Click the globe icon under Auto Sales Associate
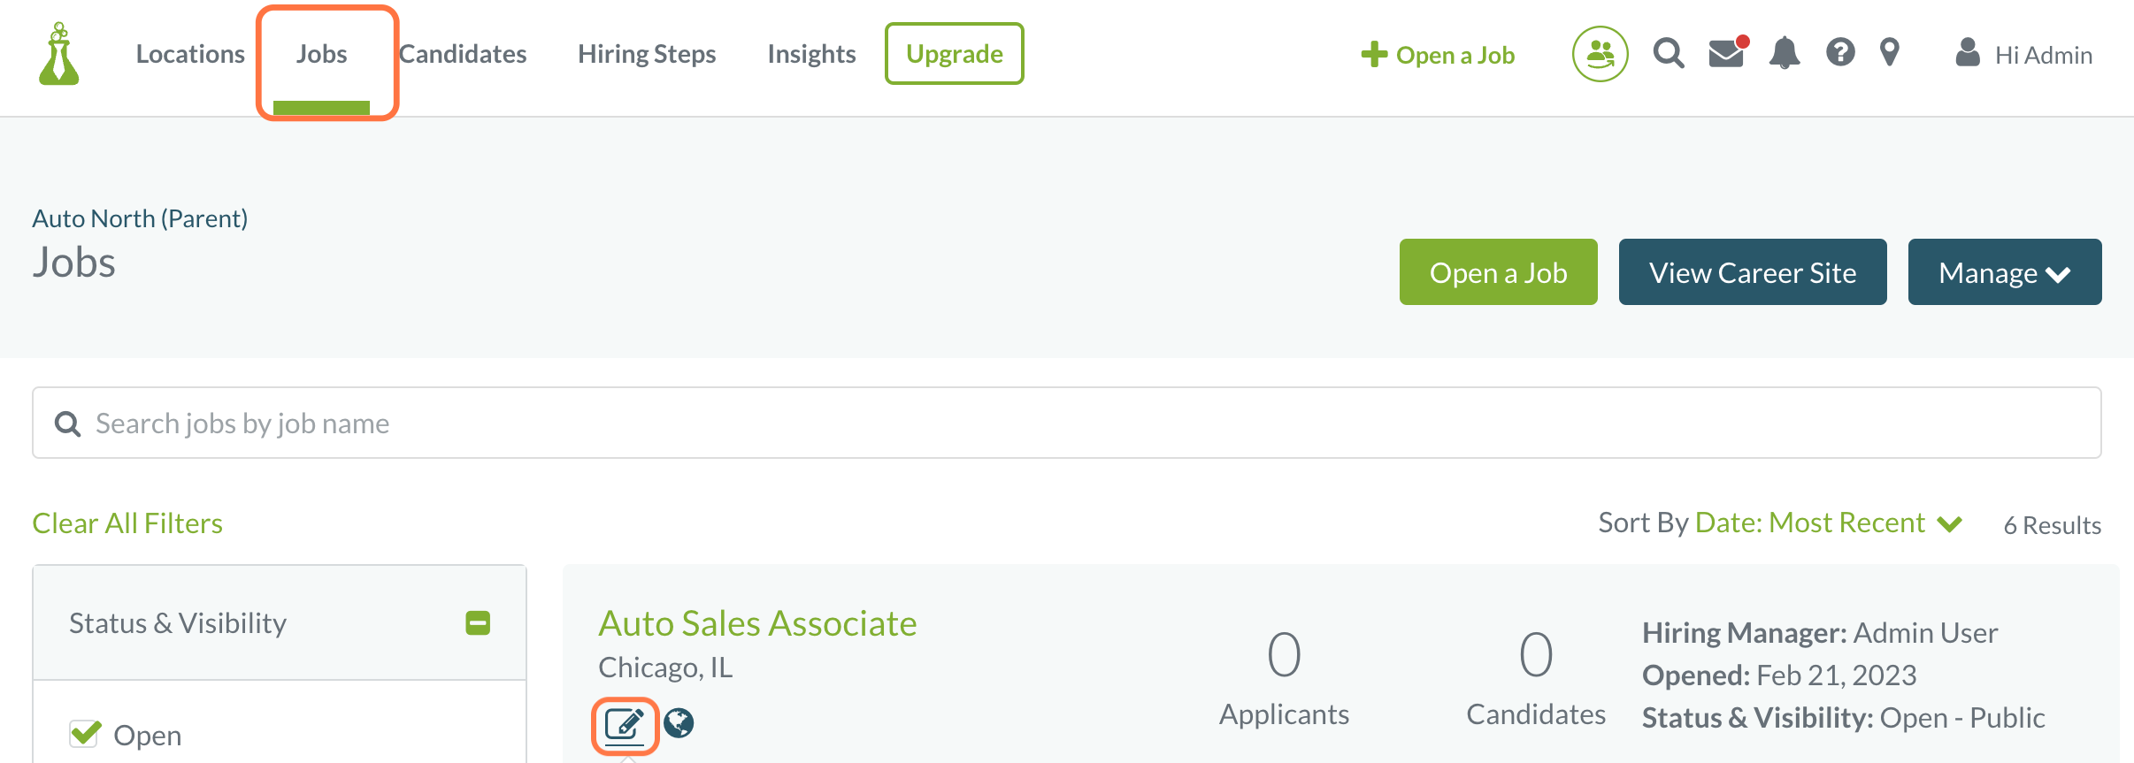The image size is (2134, 763). click(x=679, y=723)
